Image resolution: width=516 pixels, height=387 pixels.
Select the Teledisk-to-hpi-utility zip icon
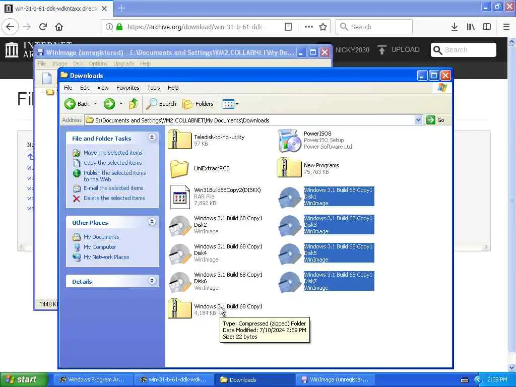pyautogui.click(x=180, y=140)
